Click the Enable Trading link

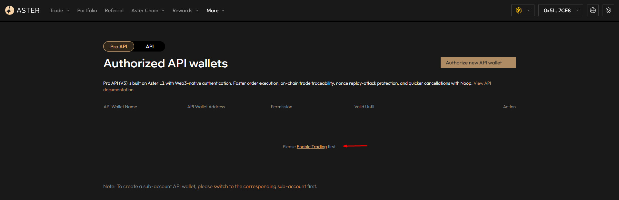point(312,147)
